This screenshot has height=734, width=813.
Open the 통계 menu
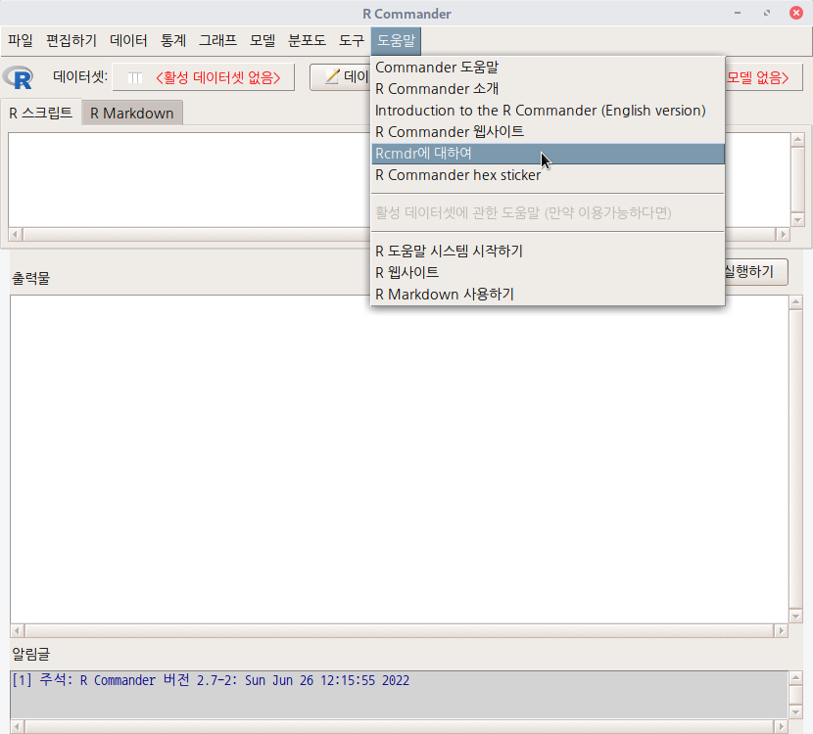point(173,40)
